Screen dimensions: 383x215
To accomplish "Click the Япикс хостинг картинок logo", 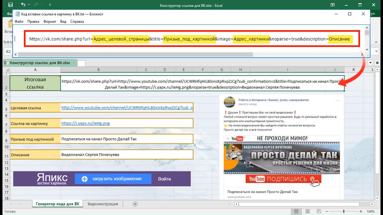I will click(52, 179).
